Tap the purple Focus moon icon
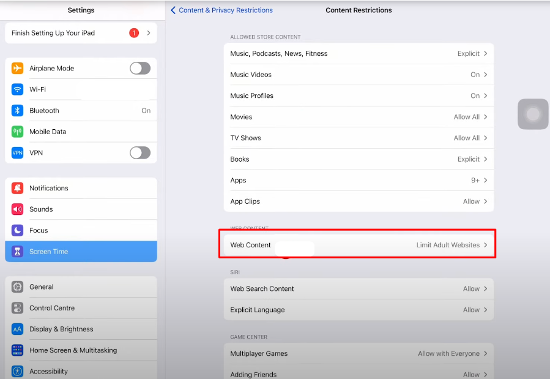Image resolution: width=550 pixels, height=379 pixels. coord(18,230)
